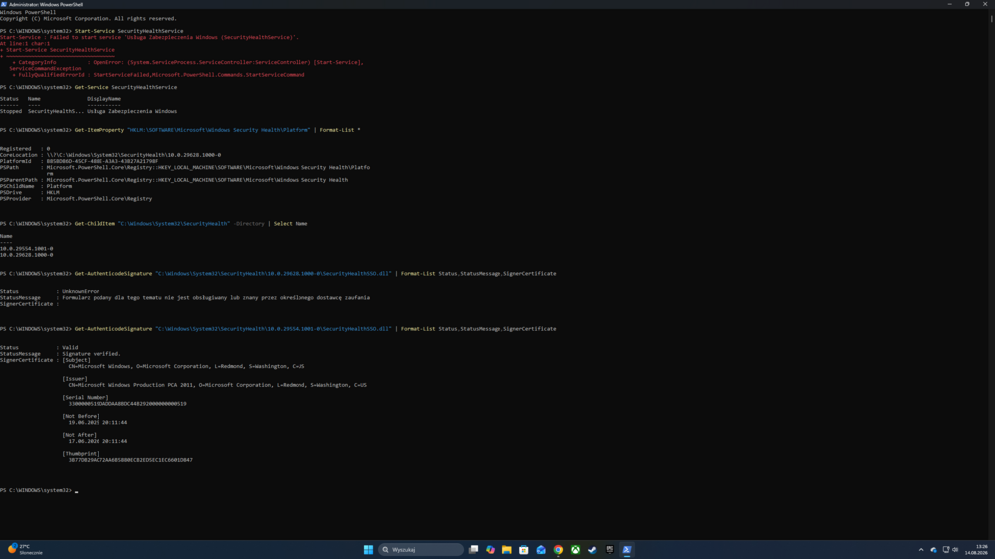Restore down the PowerShell window
This screenshot has width=995, height=559.
point(967,4)
